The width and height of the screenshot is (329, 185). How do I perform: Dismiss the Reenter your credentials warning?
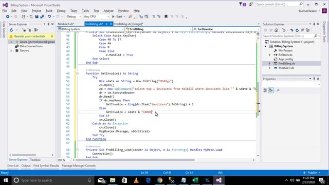[x=52, y=36]
